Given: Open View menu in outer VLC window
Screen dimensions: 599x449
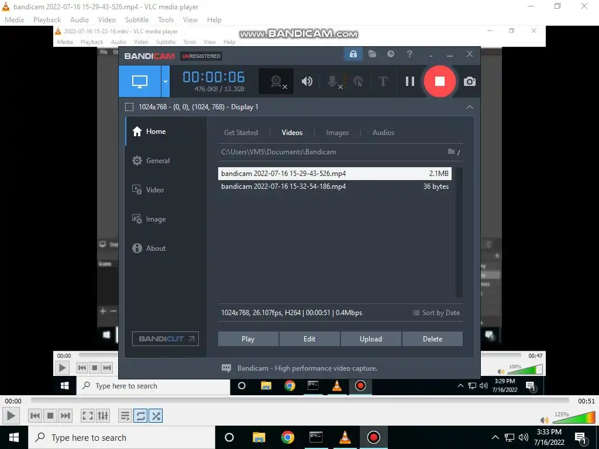Looking at the screenshot, I should pos(190,20).
